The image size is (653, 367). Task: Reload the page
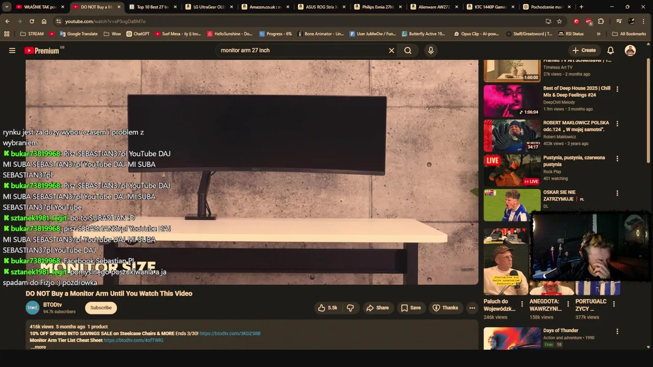pyautogui.click(x=32, y=21)
